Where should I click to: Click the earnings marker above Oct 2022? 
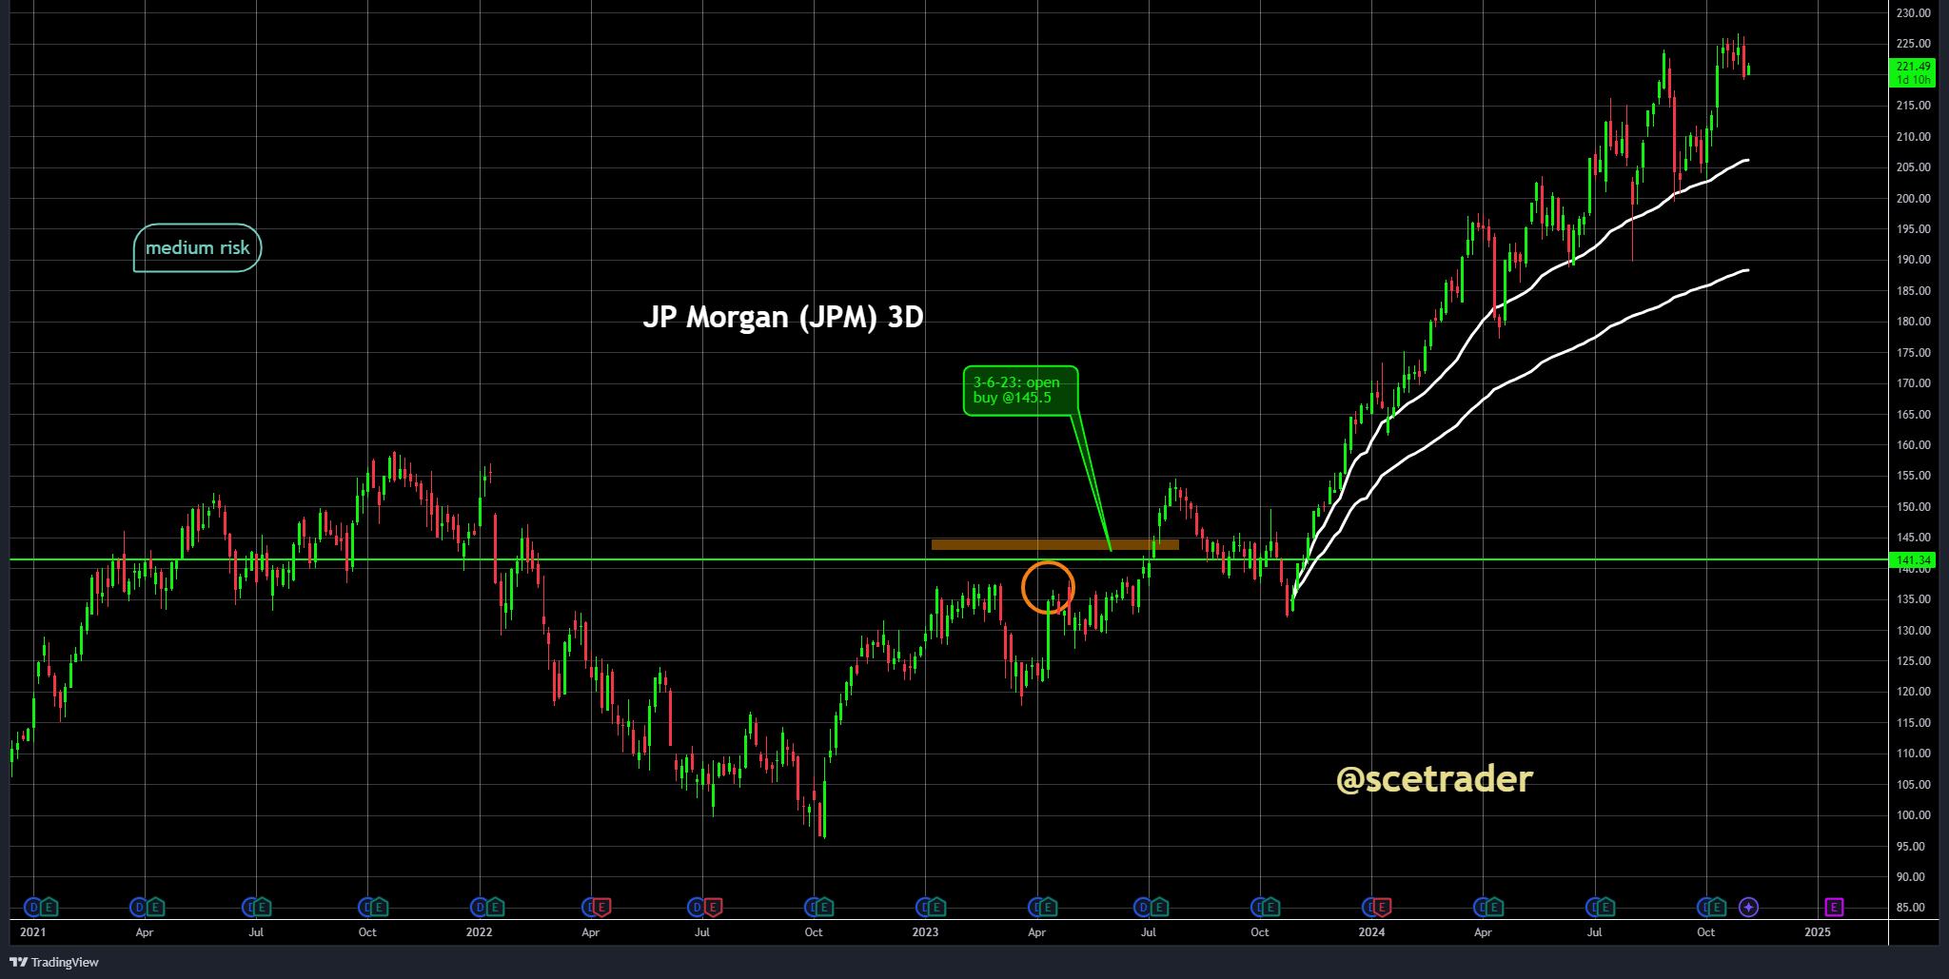click(x=824, y=908)
